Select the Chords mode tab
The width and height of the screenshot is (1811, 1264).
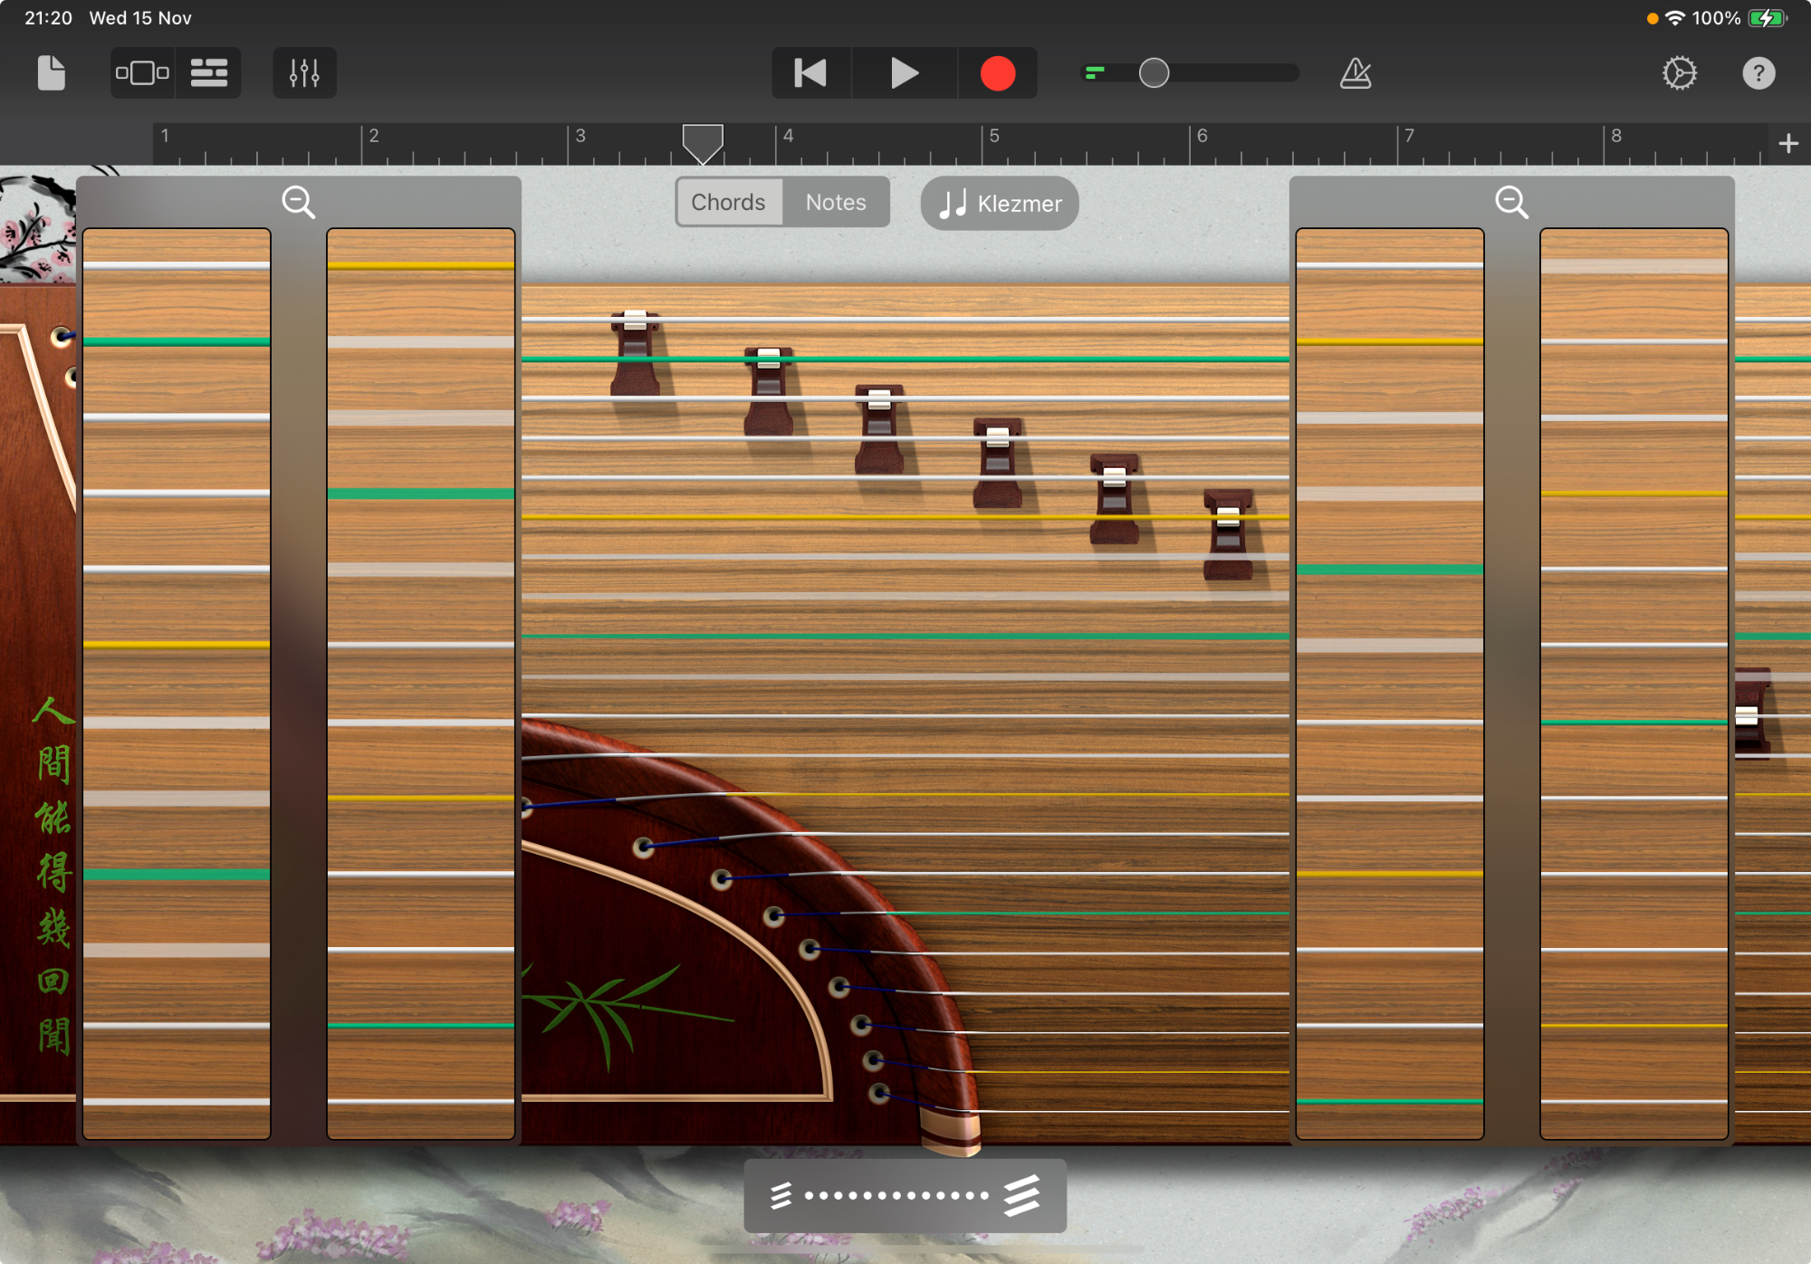(x=729, y=202)
